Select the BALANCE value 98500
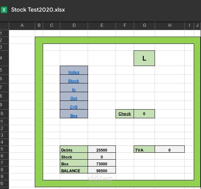201x189 pixels. tap(102, 170)
